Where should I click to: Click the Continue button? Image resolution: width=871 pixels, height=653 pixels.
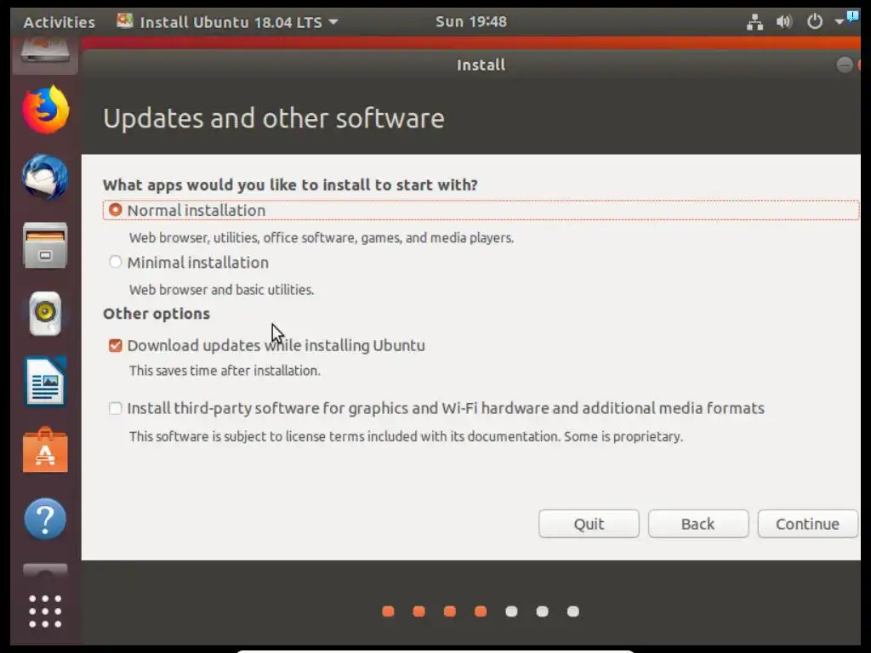pyautogui.click(x=808, y=524)
